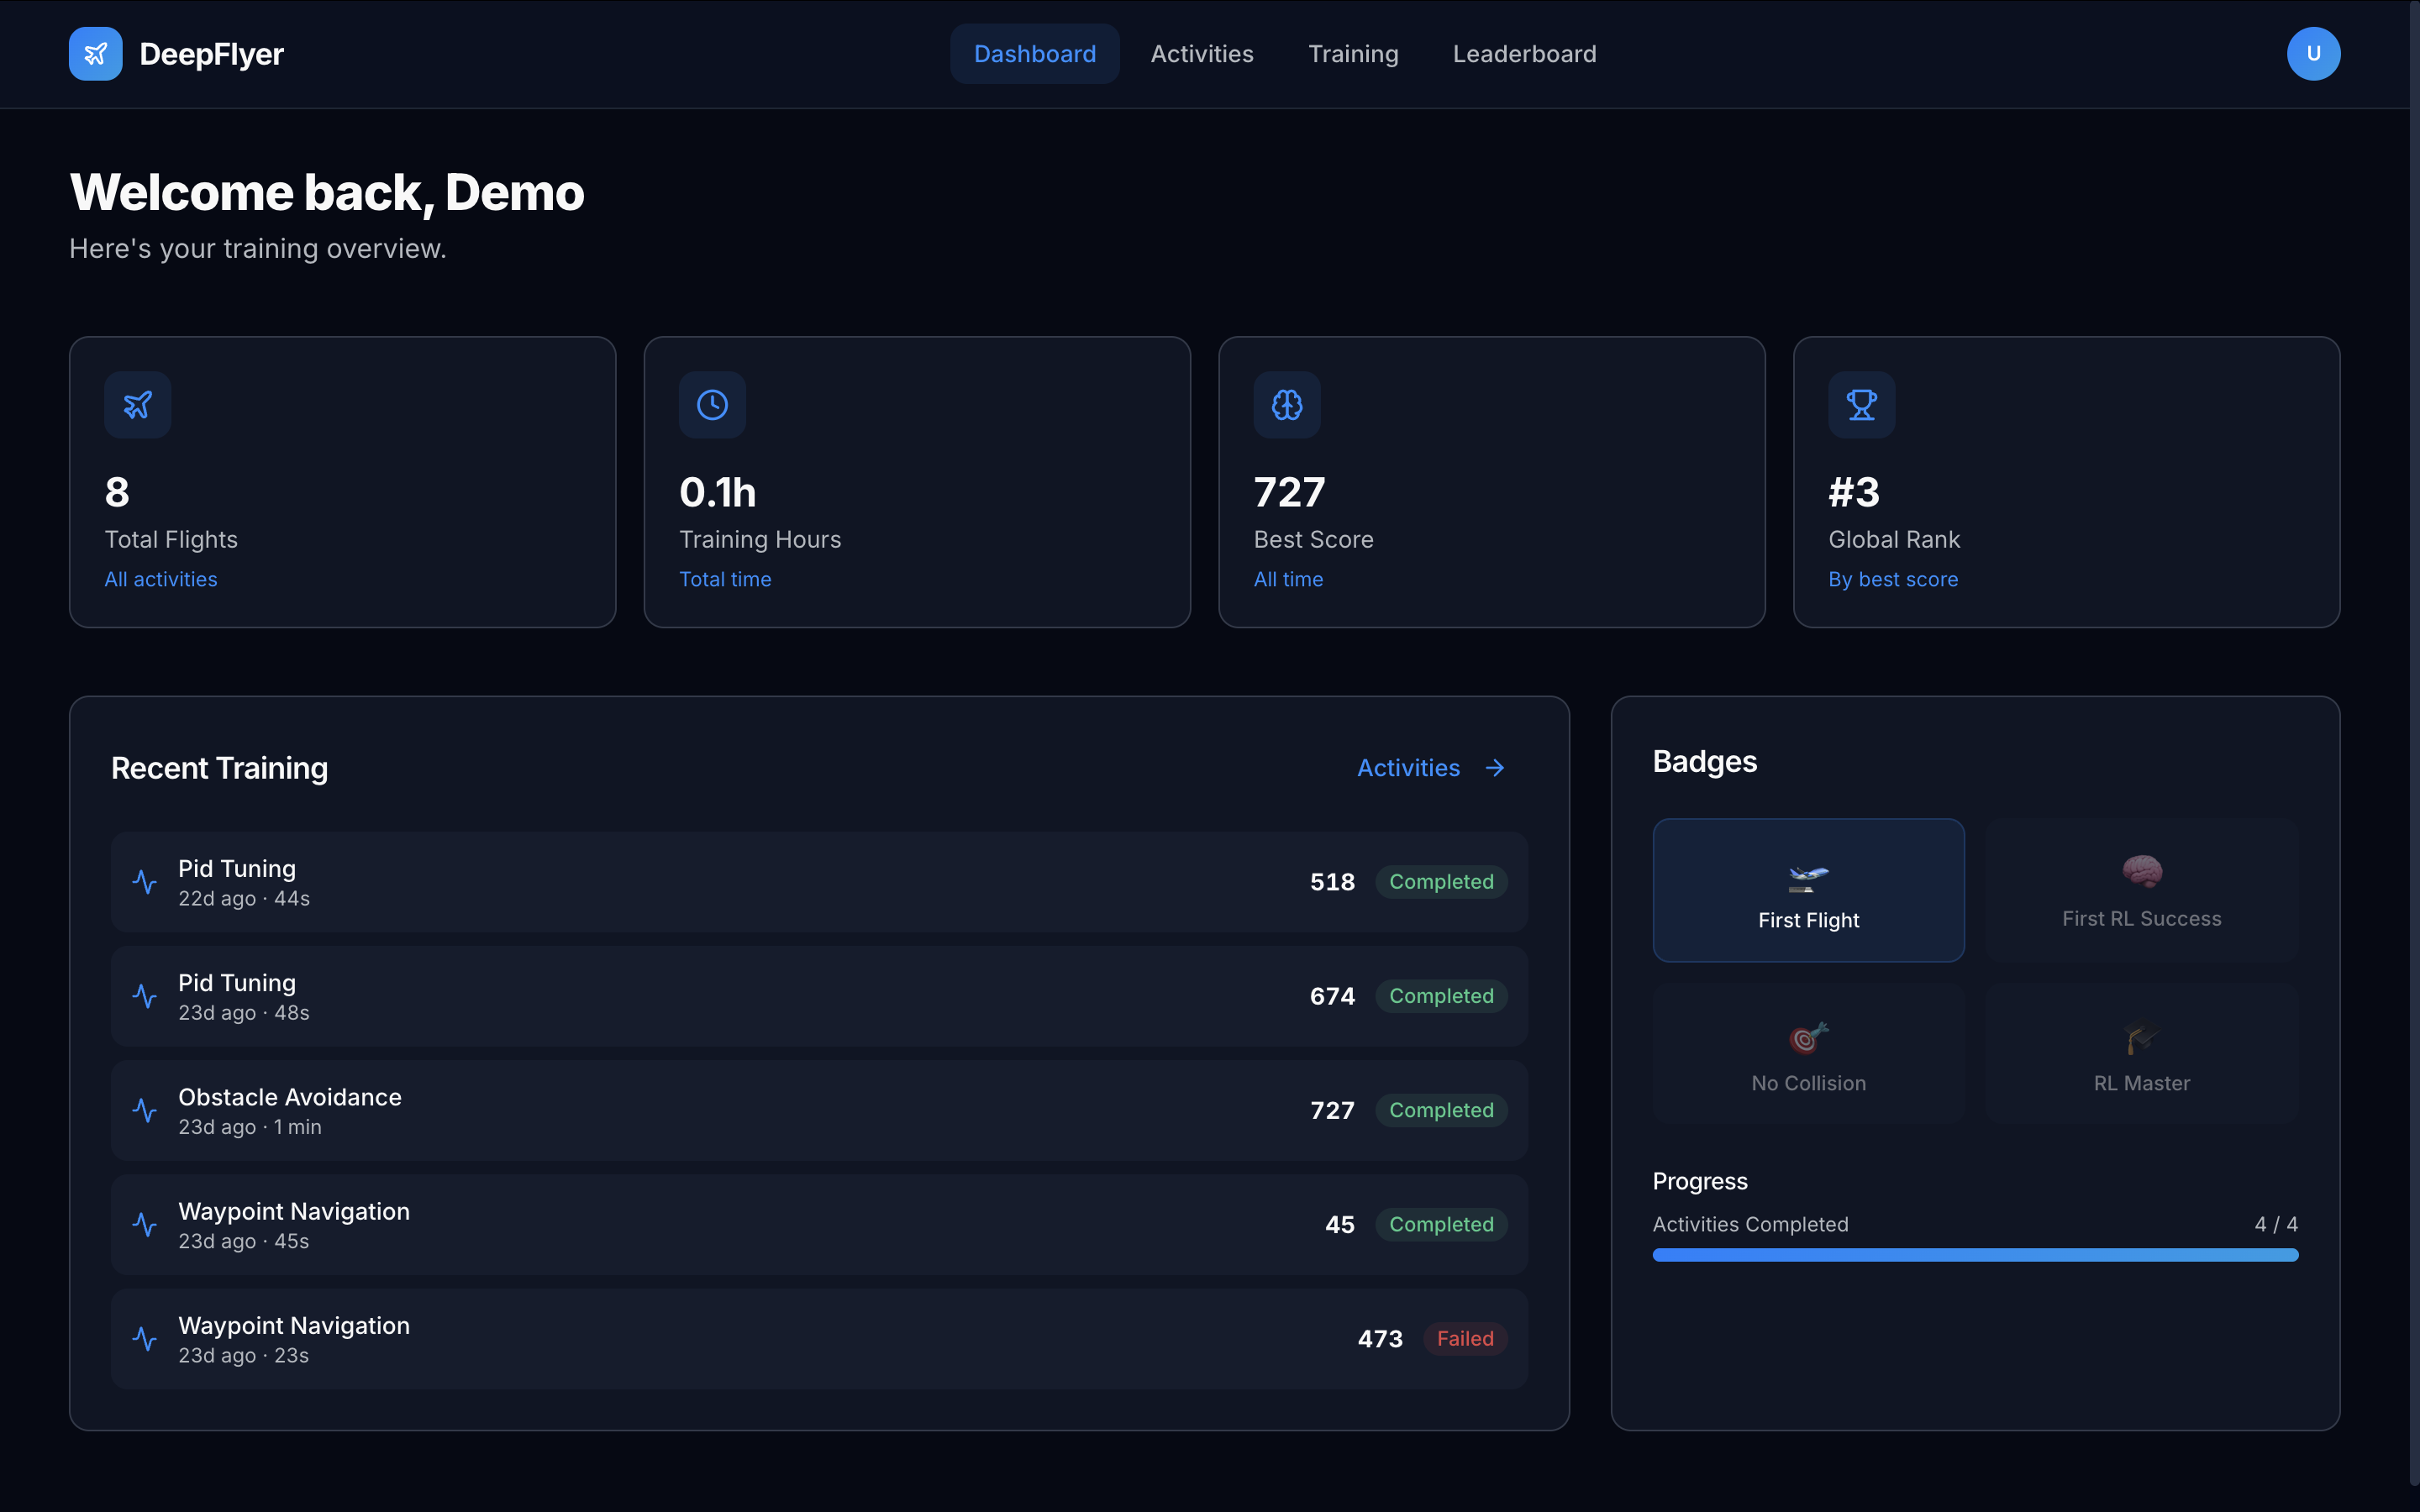Open the Activities nav tab
This screenshot has height=1512, width=2420.
1202,54
